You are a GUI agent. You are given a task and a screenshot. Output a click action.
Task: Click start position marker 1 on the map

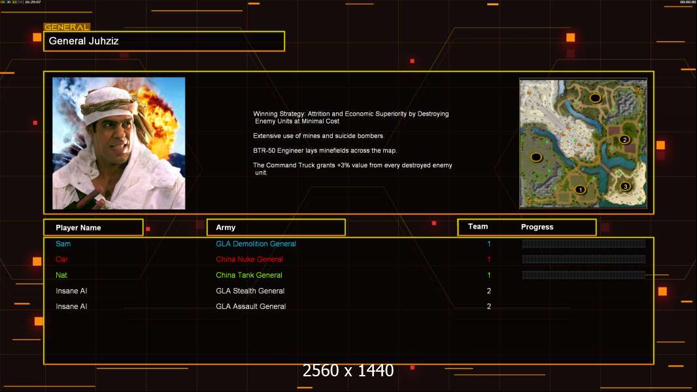(579, 189)
